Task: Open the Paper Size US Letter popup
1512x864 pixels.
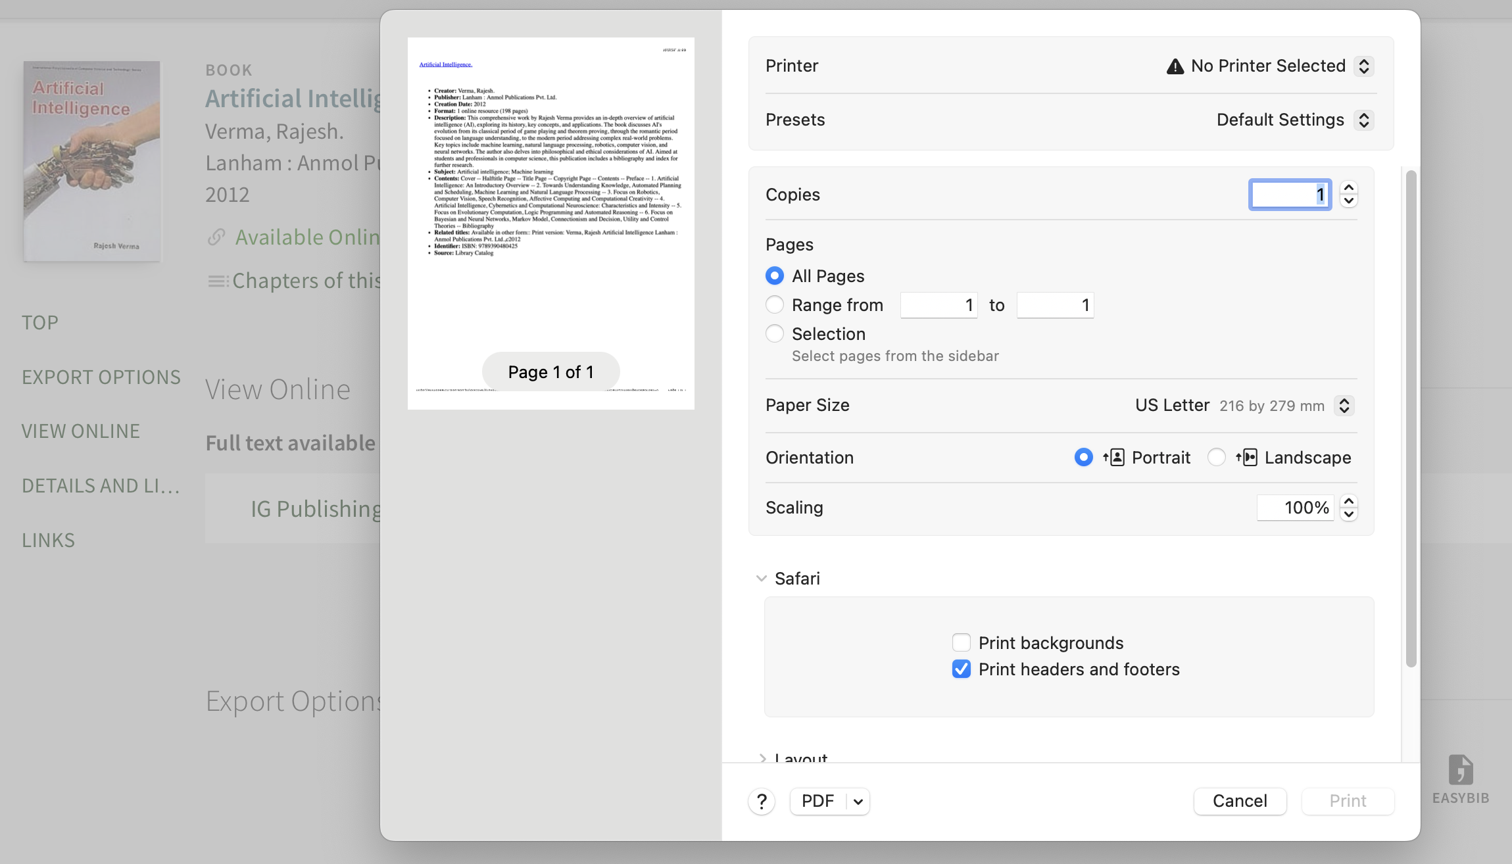Action: pos(1344,405)
